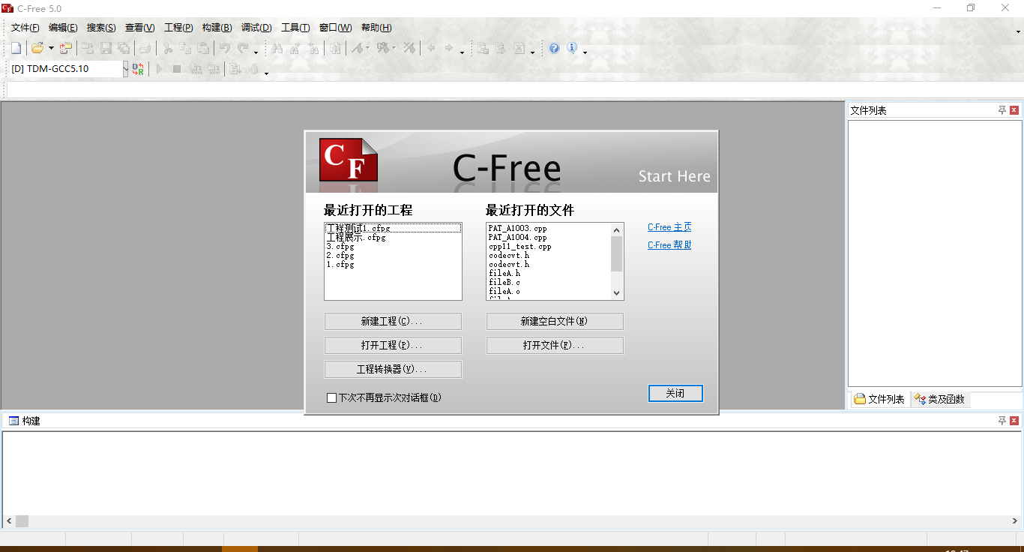The image size is (1024, 552).
Task: Open the TDM-GCC5.10 compiler dropdown
Action: (125, 69)
